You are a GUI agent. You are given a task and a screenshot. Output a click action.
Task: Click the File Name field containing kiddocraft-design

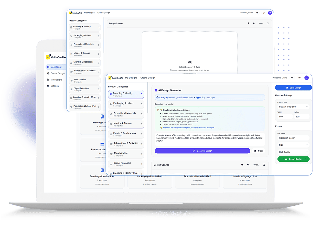coord(293,138)
